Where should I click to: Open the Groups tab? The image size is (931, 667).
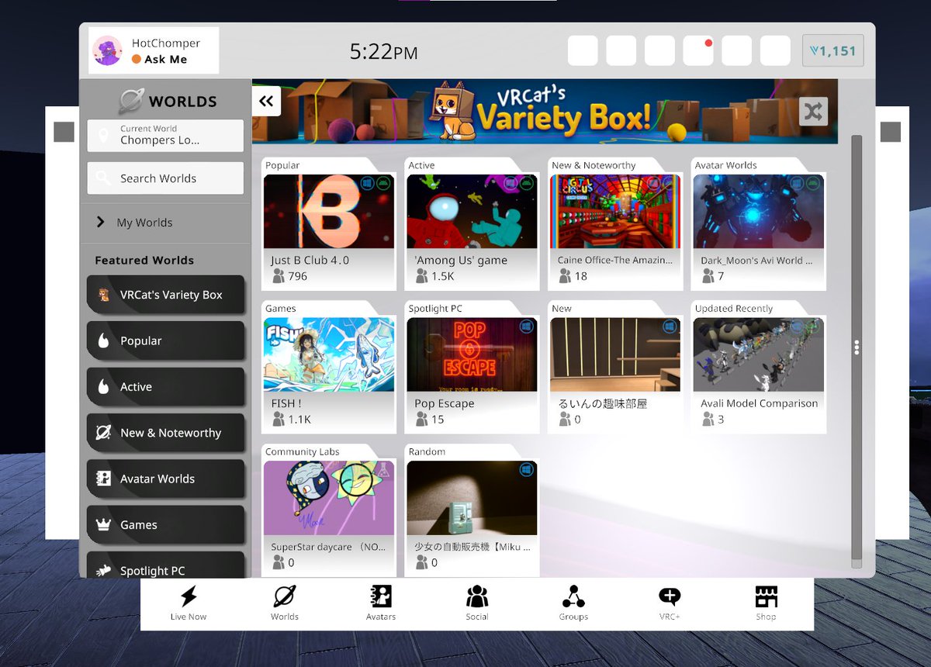point(573,603)
